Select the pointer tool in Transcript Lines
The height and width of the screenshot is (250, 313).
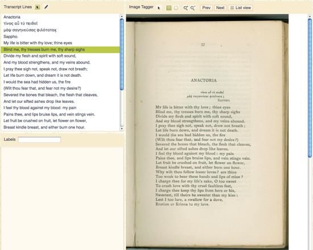click(x=38, y=7)
